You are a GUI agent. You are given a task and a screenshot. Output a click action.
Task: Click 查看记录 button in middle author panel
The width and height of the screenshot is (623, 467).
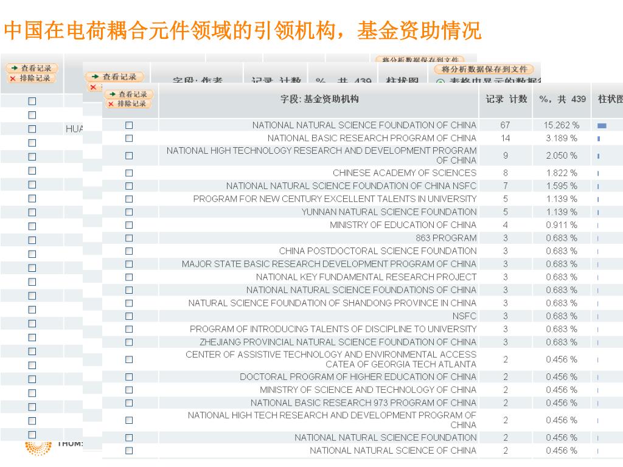[x=115, y=77]
